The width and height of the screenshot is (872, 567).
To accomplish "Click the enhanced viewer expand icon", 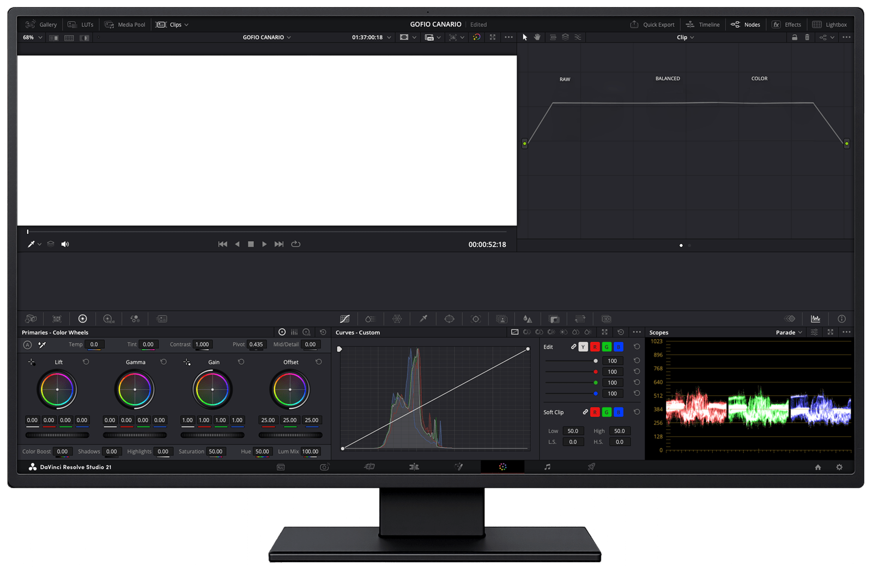I will pos(493,38).
